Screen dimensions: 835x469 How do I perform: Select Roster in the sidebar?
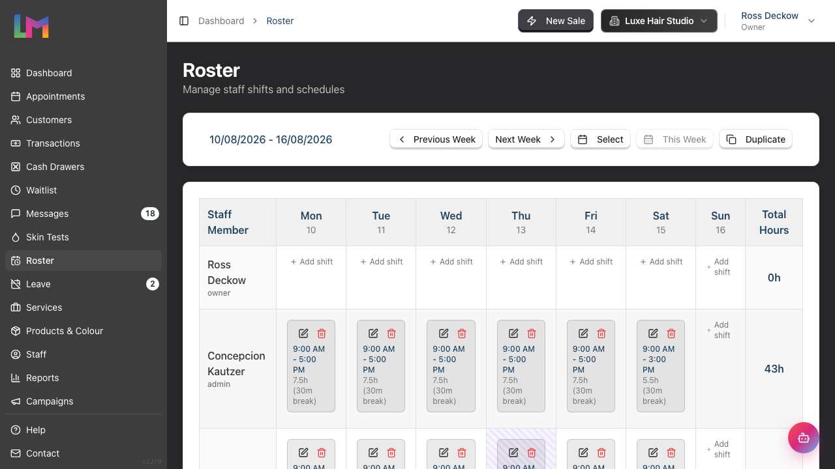point(83,261)
